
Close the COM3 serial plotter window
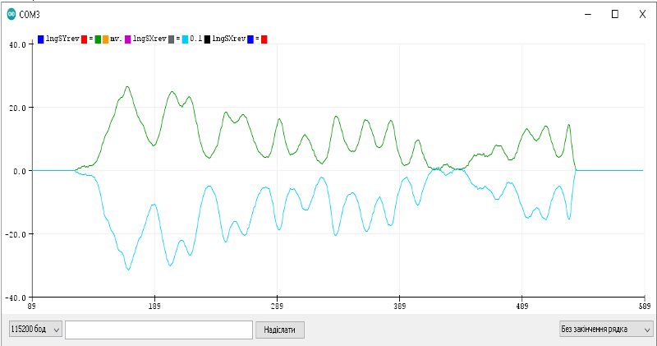pos(642,14)
